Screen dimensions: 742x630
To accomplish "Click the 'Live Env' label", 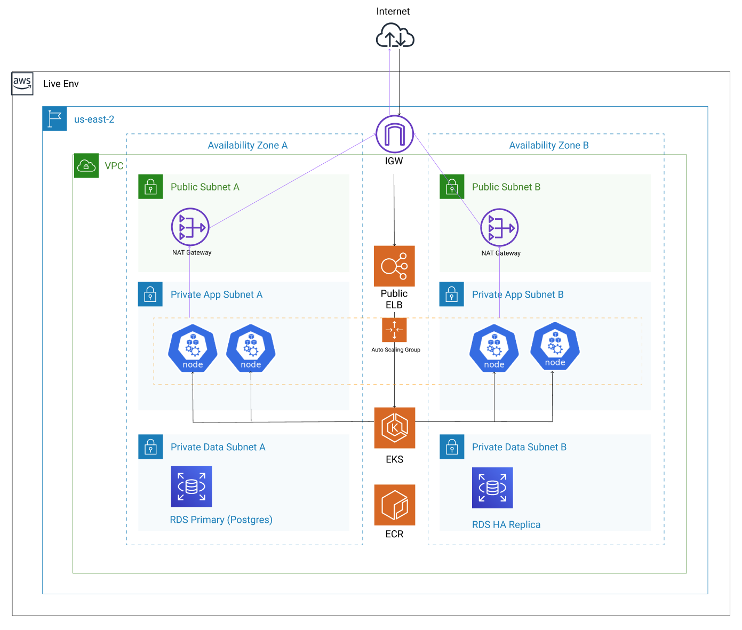I will 61,84.
